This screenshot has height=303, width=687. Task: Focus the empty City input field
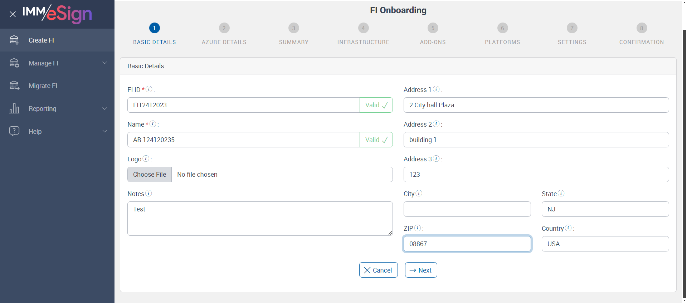467,209
